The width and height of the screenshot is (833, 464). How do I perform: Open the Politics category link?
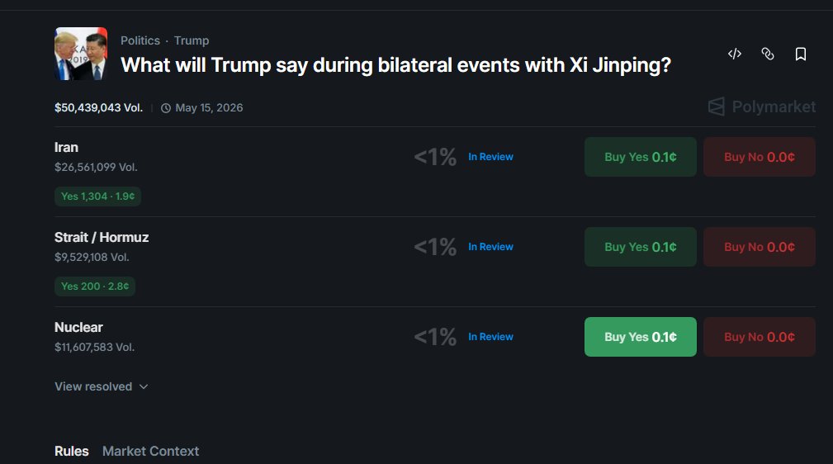coord(140,40)
